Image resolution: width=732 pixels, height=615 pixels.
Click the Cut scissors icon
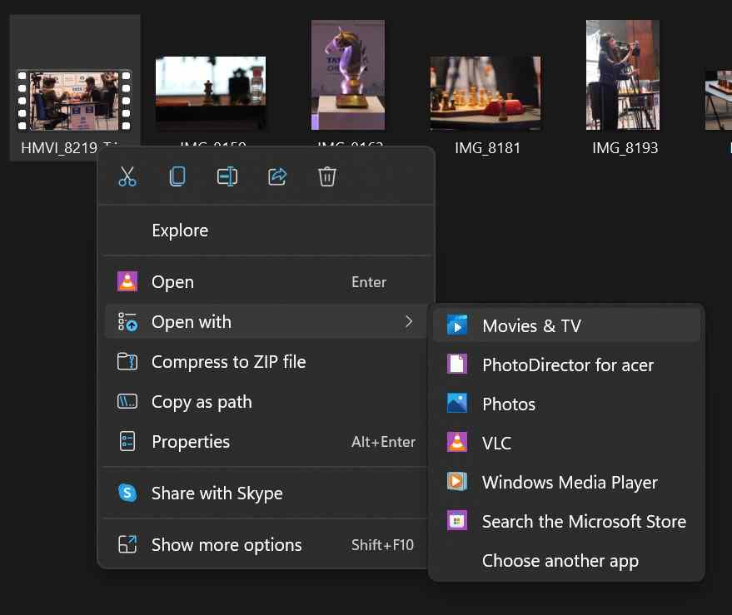point(127,177)
